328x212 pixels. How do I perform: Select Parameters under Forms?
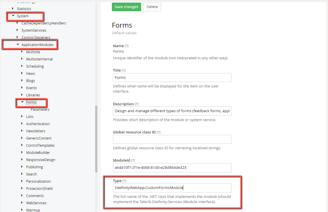click(40, 109)
